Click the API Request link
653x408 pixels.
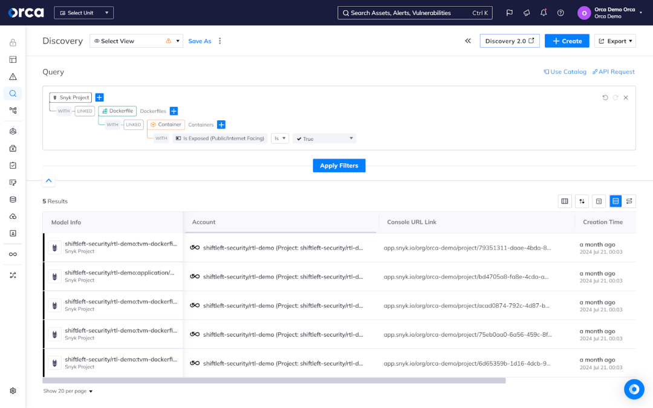pyautogui.click(x=614, y=71)
